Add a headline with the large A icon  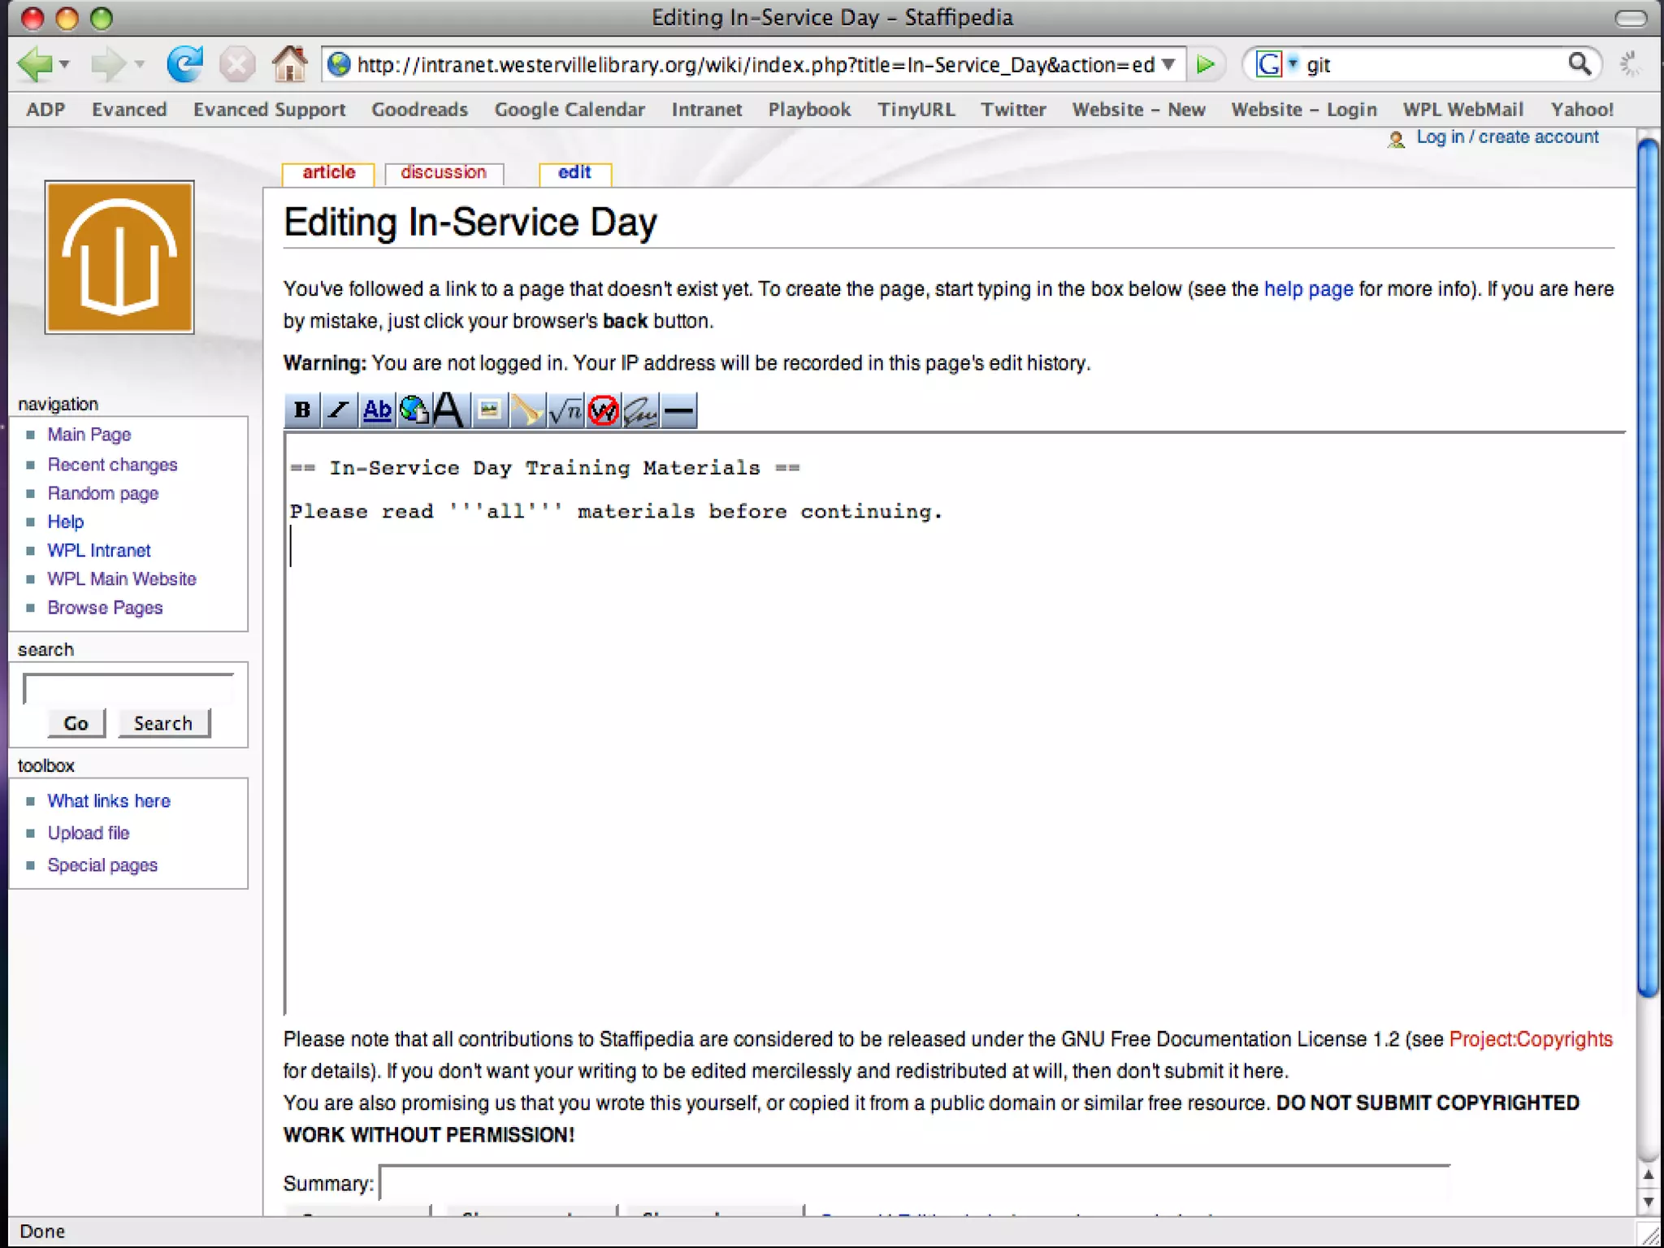tap(449, 410)
